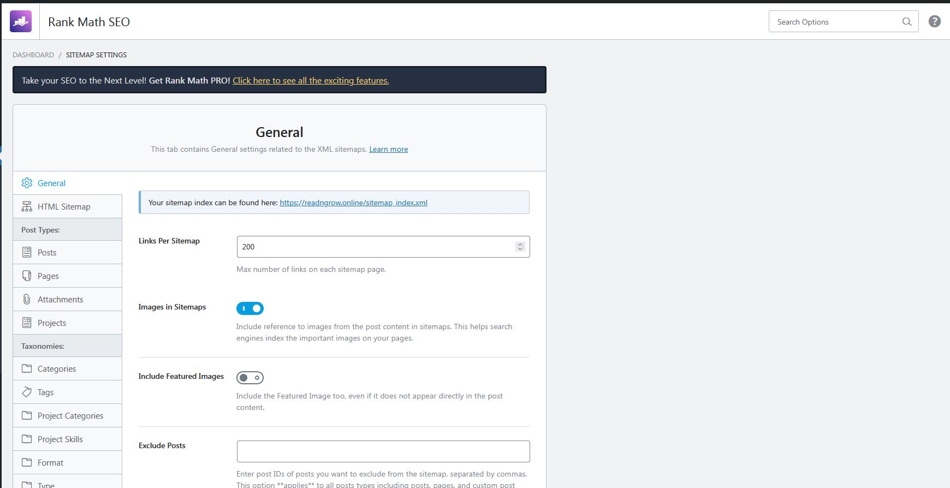This screenshot has width=950, height=488.
Task: Click the Projects document icon
Action: 27,323
